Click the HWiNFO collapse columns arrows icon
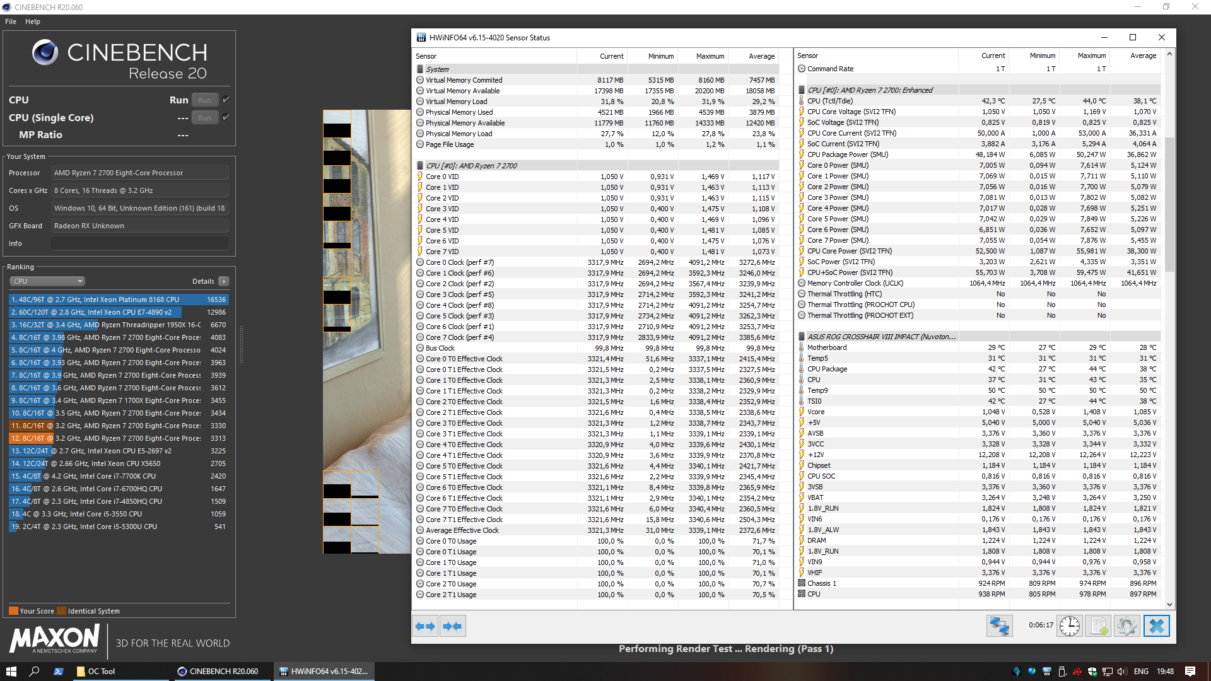The image size is (1211, 681). point(452,626)
